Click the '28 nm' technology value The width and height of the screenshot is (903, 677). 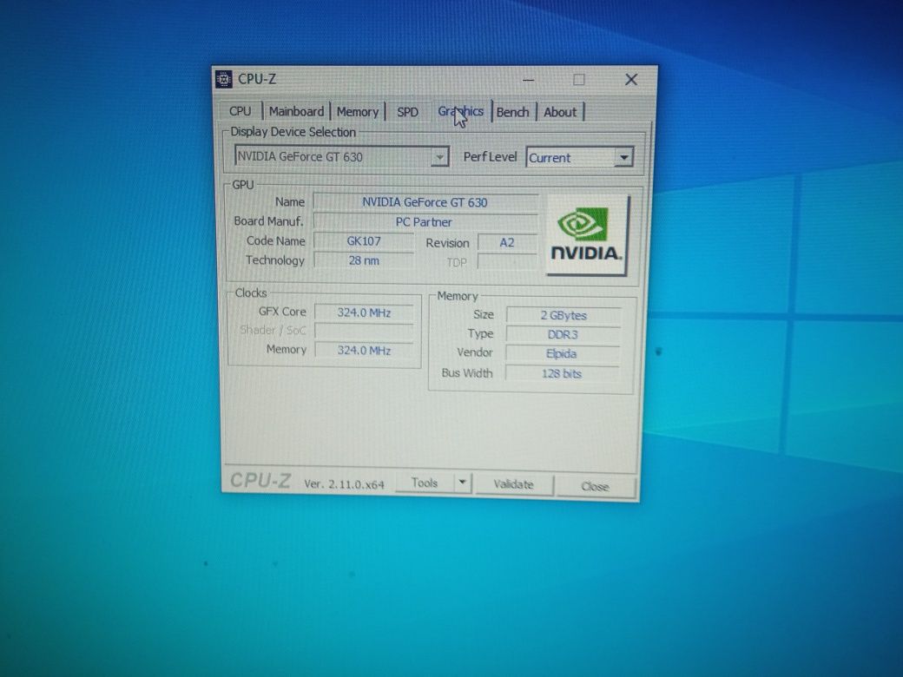364,260
